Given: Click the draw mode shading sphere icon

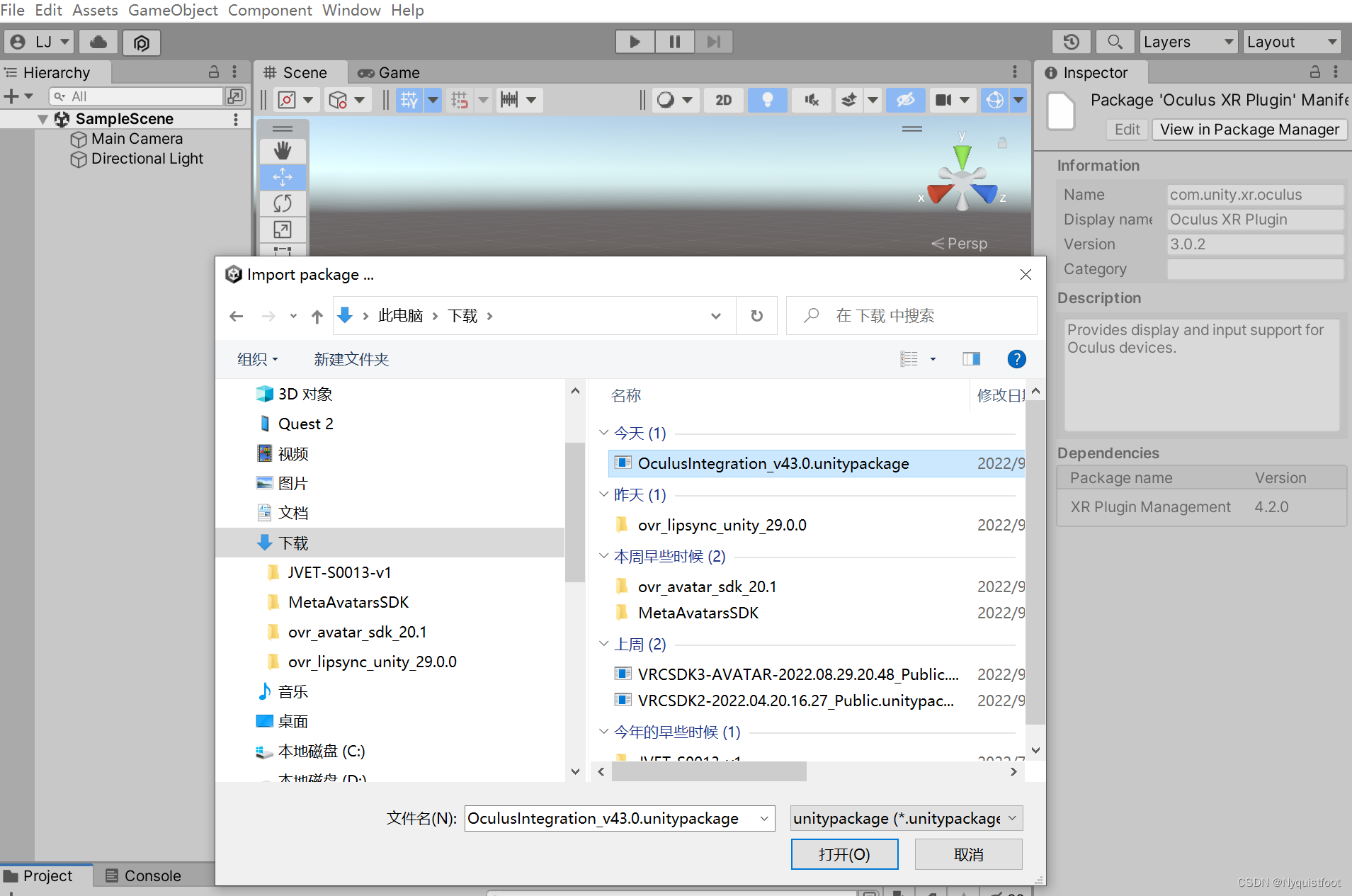Looking at the screenshot, I should coord(666,100).
